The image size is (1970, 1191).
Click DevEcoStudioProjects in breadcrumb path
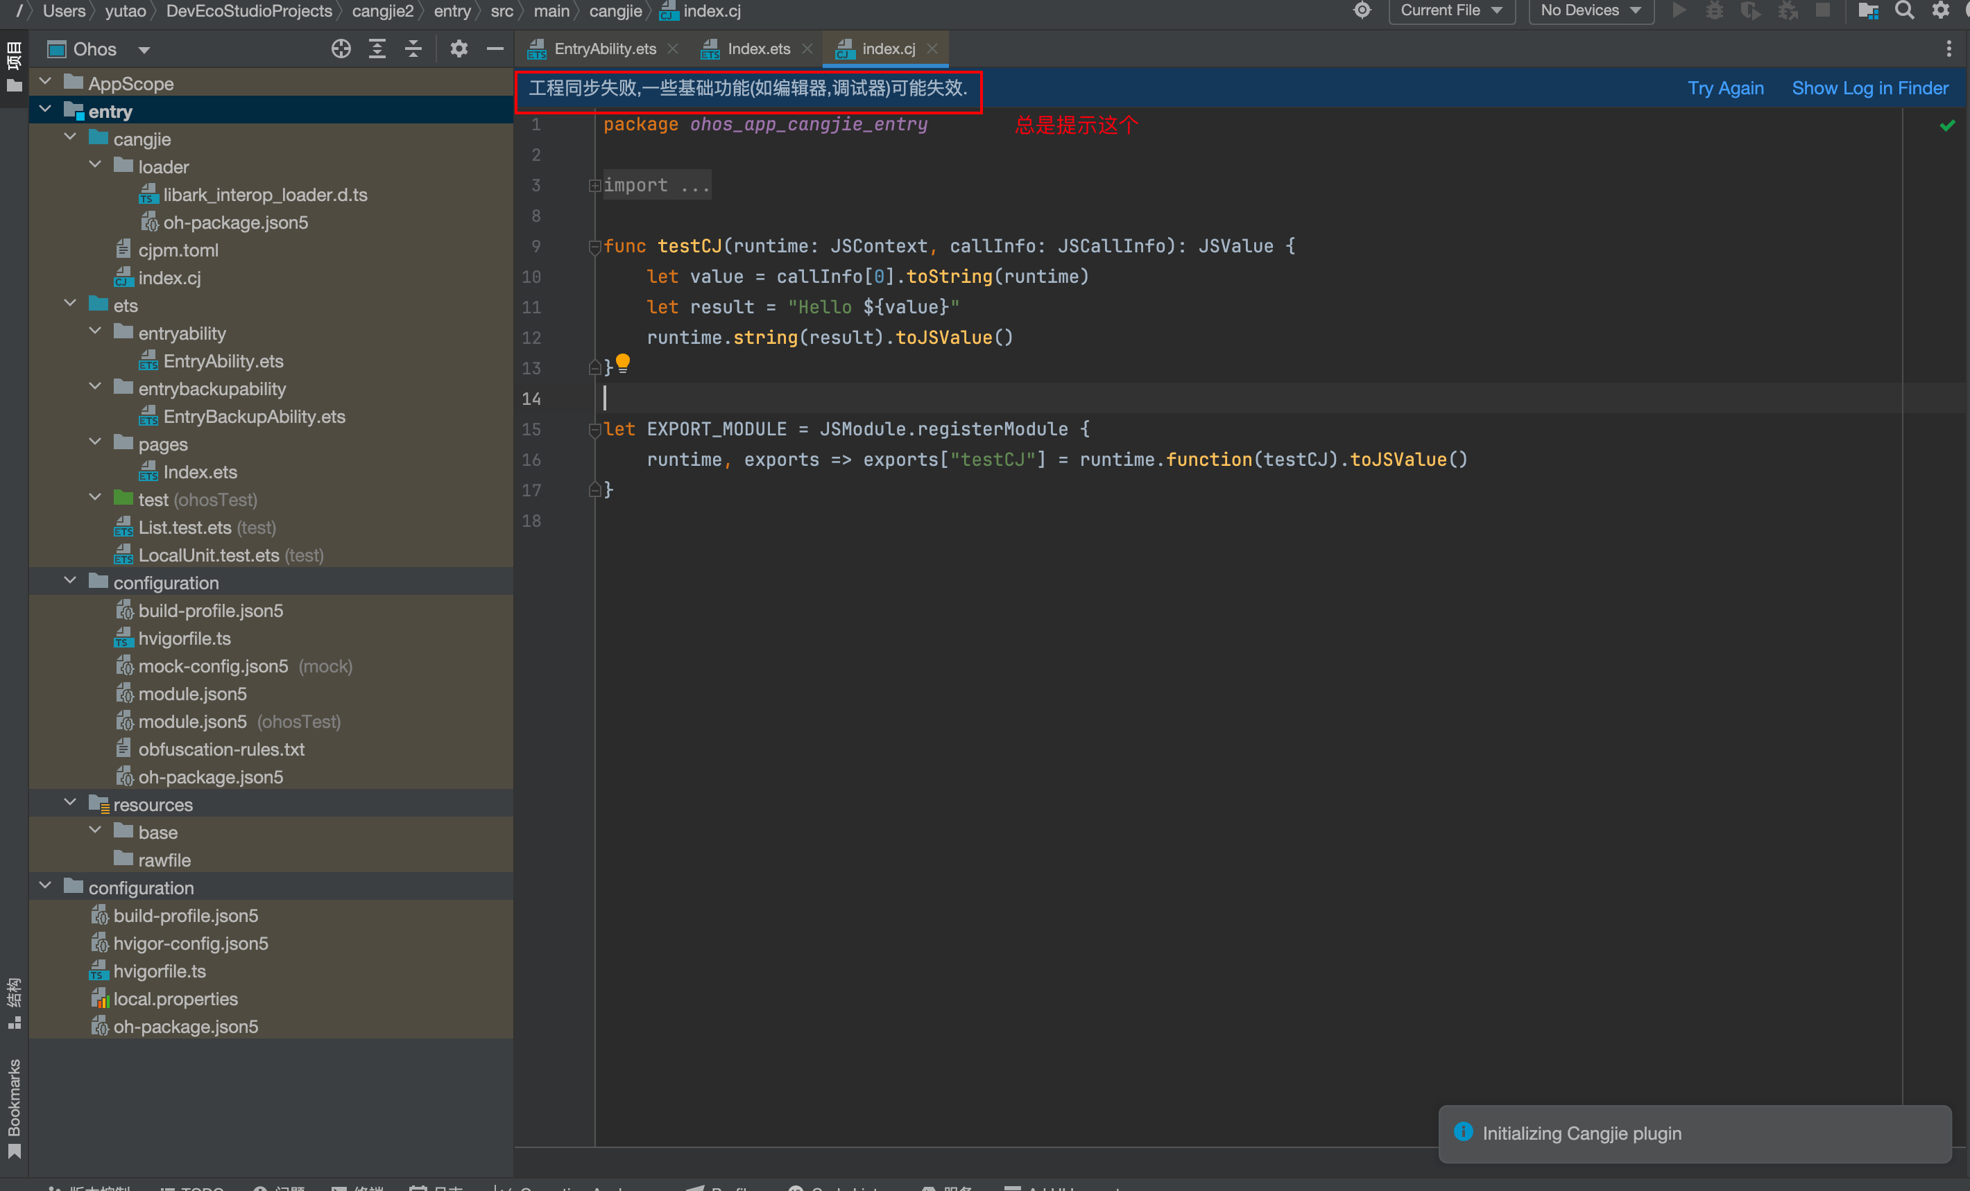tap(248, 11)
